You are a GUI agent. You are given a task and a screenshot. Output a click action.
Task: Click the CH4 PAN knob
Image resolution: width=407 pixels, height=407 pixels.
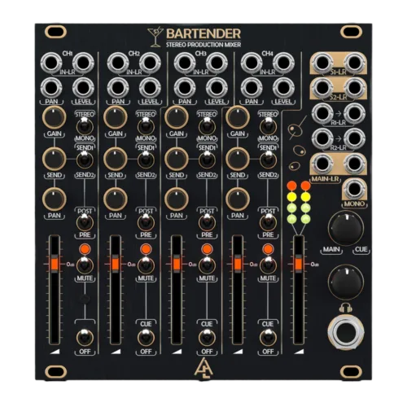click(x=238, y=199)
